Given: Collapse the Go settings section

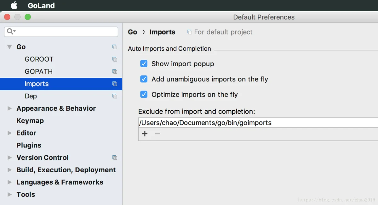Looking at the screenshot, I should coord(9,47).
